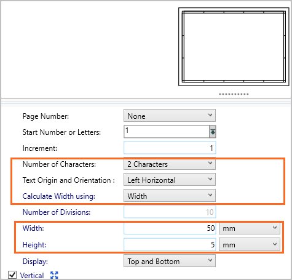Click the disabled Number of Divisions field
The image size is (292, 280).
(x=170, y=212)
